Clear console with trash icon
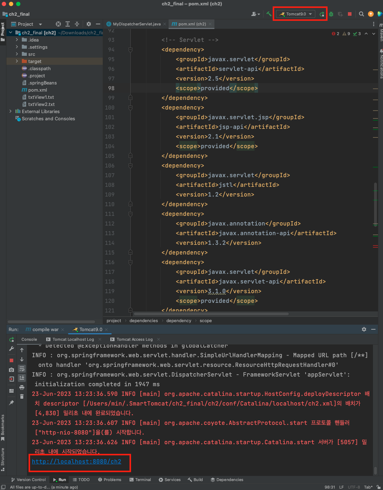 [22, 397]
